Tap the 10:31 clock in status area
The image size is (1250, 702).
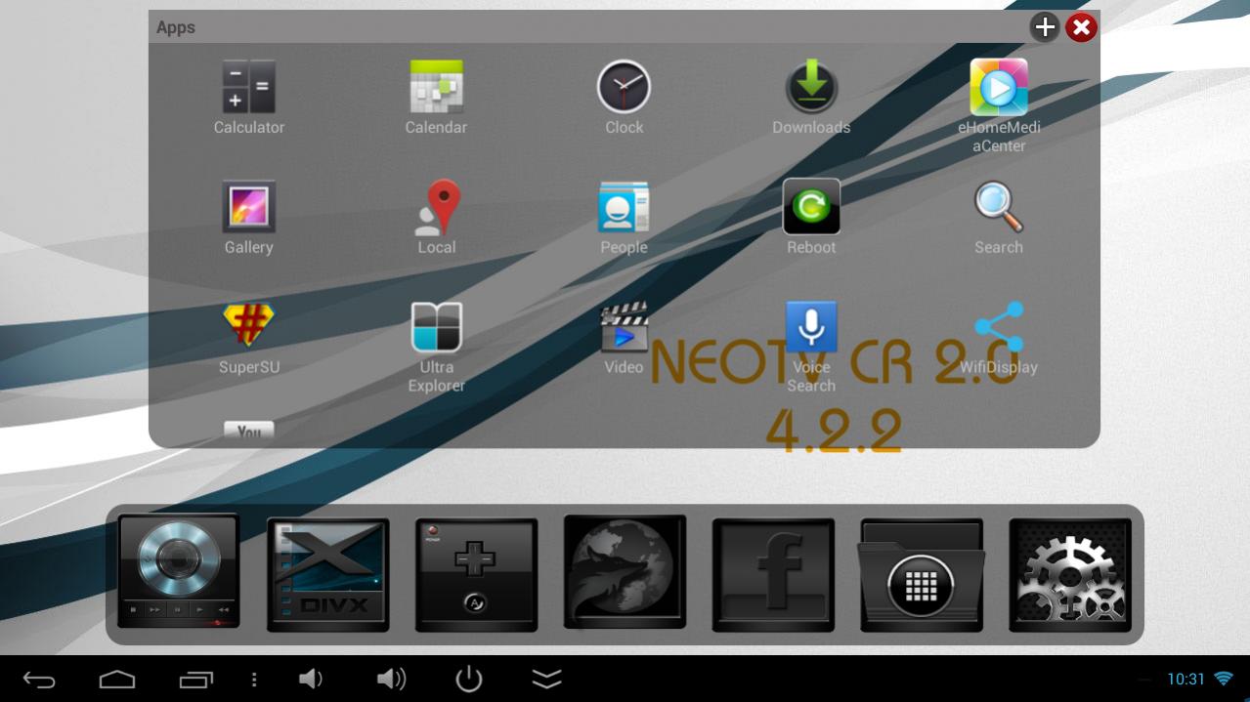1185,679
